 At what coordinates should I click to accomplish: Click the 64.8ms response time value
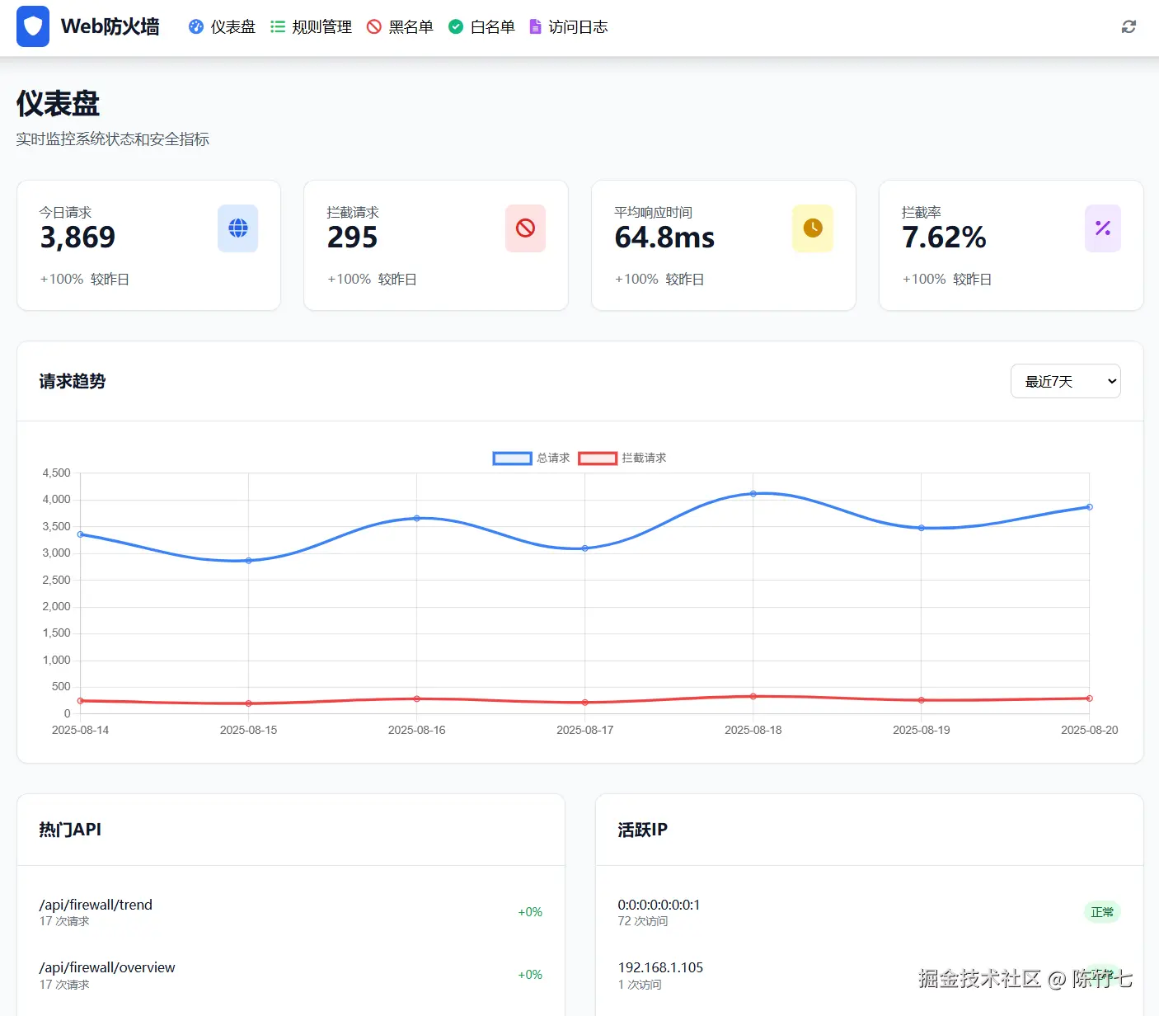click(x=664, y=238)
